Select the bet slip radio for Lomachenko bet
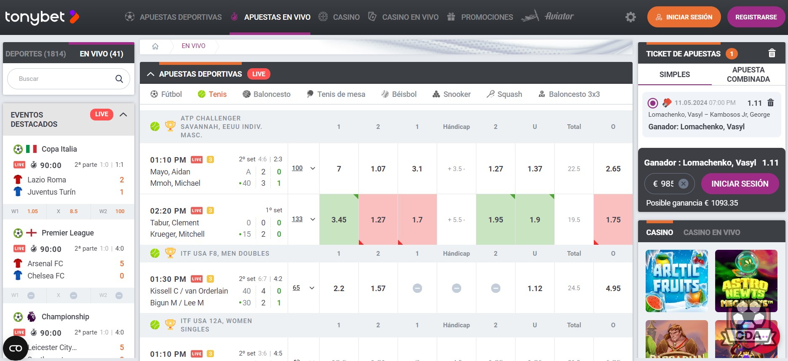Image resolution: width=788 pixels, height=361 pixels. click(x=653, y=103)
